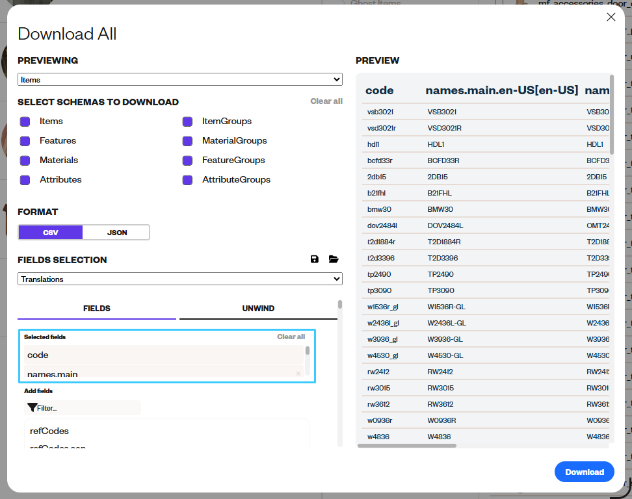Screen dimensions: 632x499
Task: Select CSV format
Action: point(50,233)
